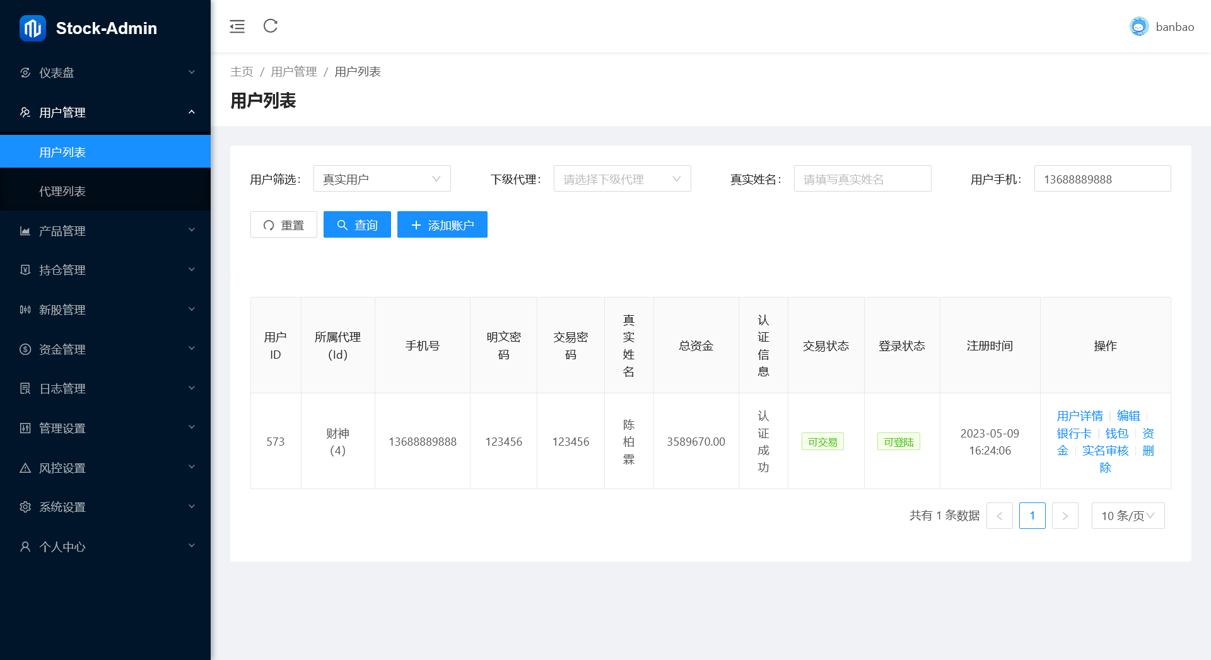Click the 持仓管理 sidebar icon
Screen dimensions: 1211x660
point(25,270)
